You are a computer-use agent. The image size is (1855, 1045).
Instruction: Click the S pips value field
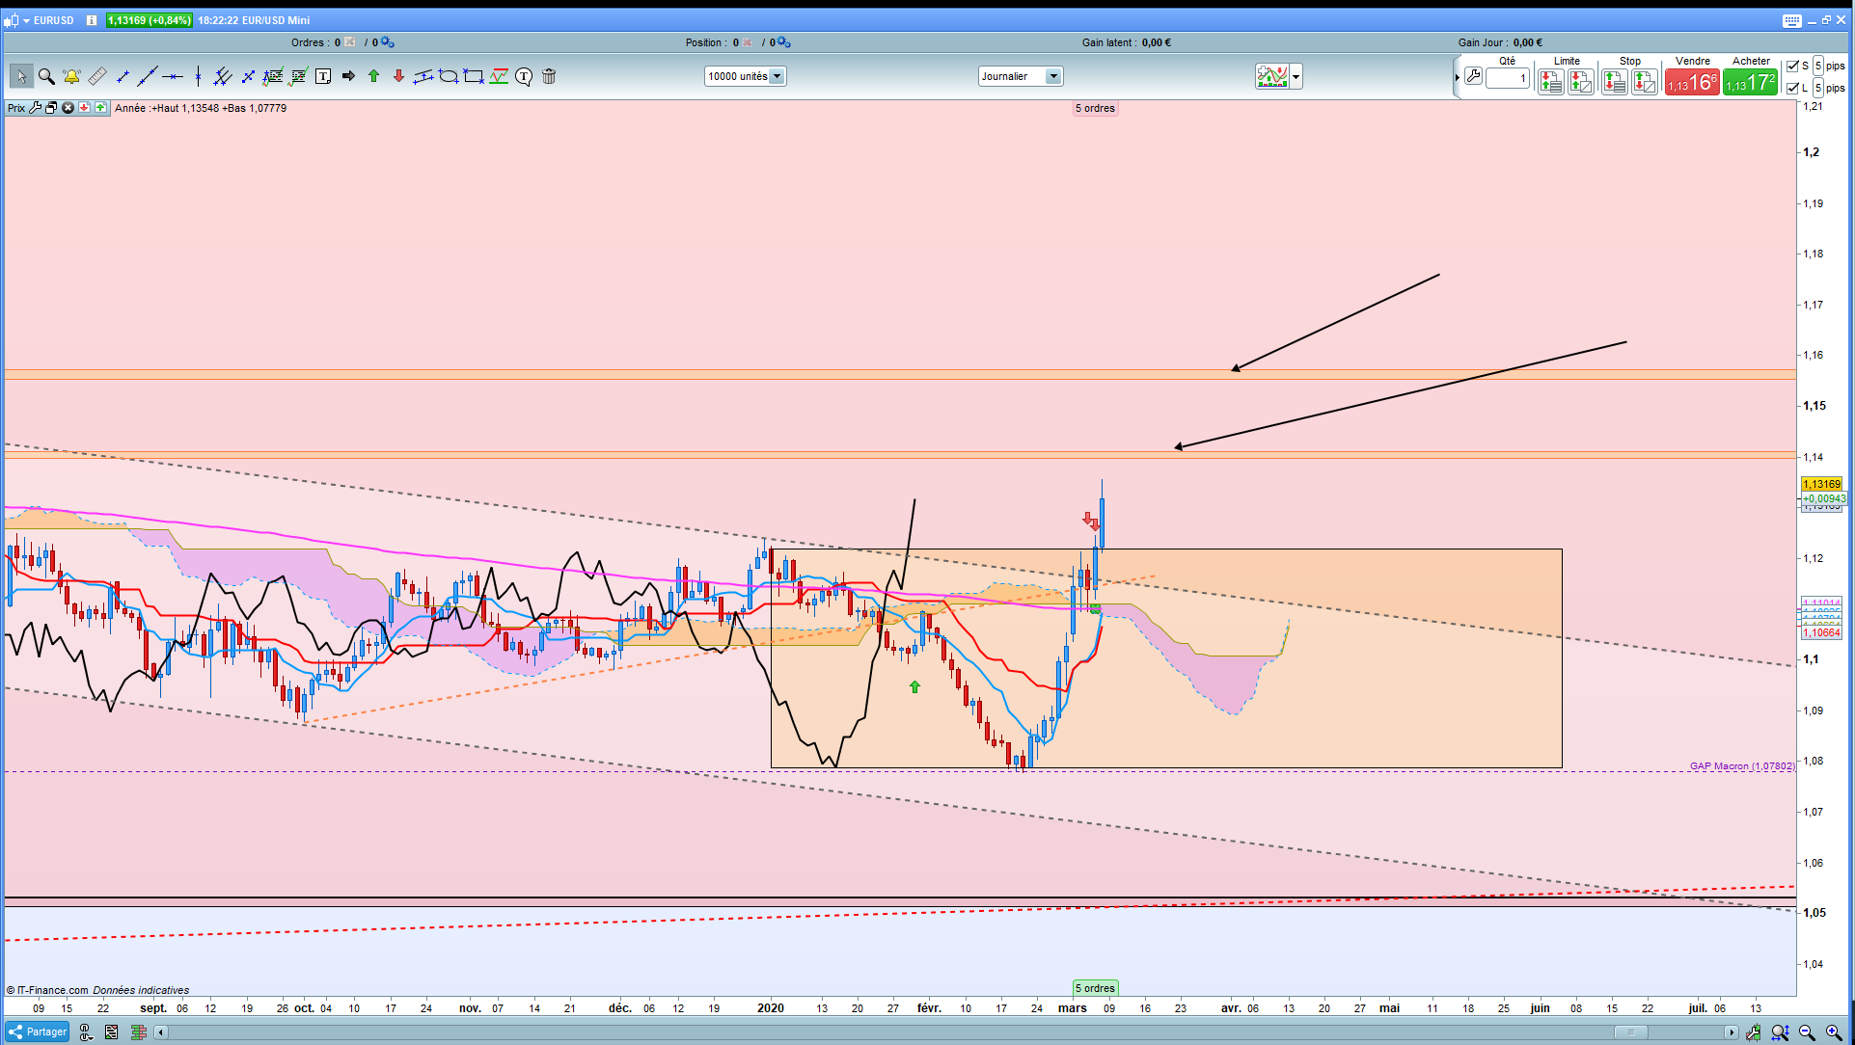[x=1817, y=66]
